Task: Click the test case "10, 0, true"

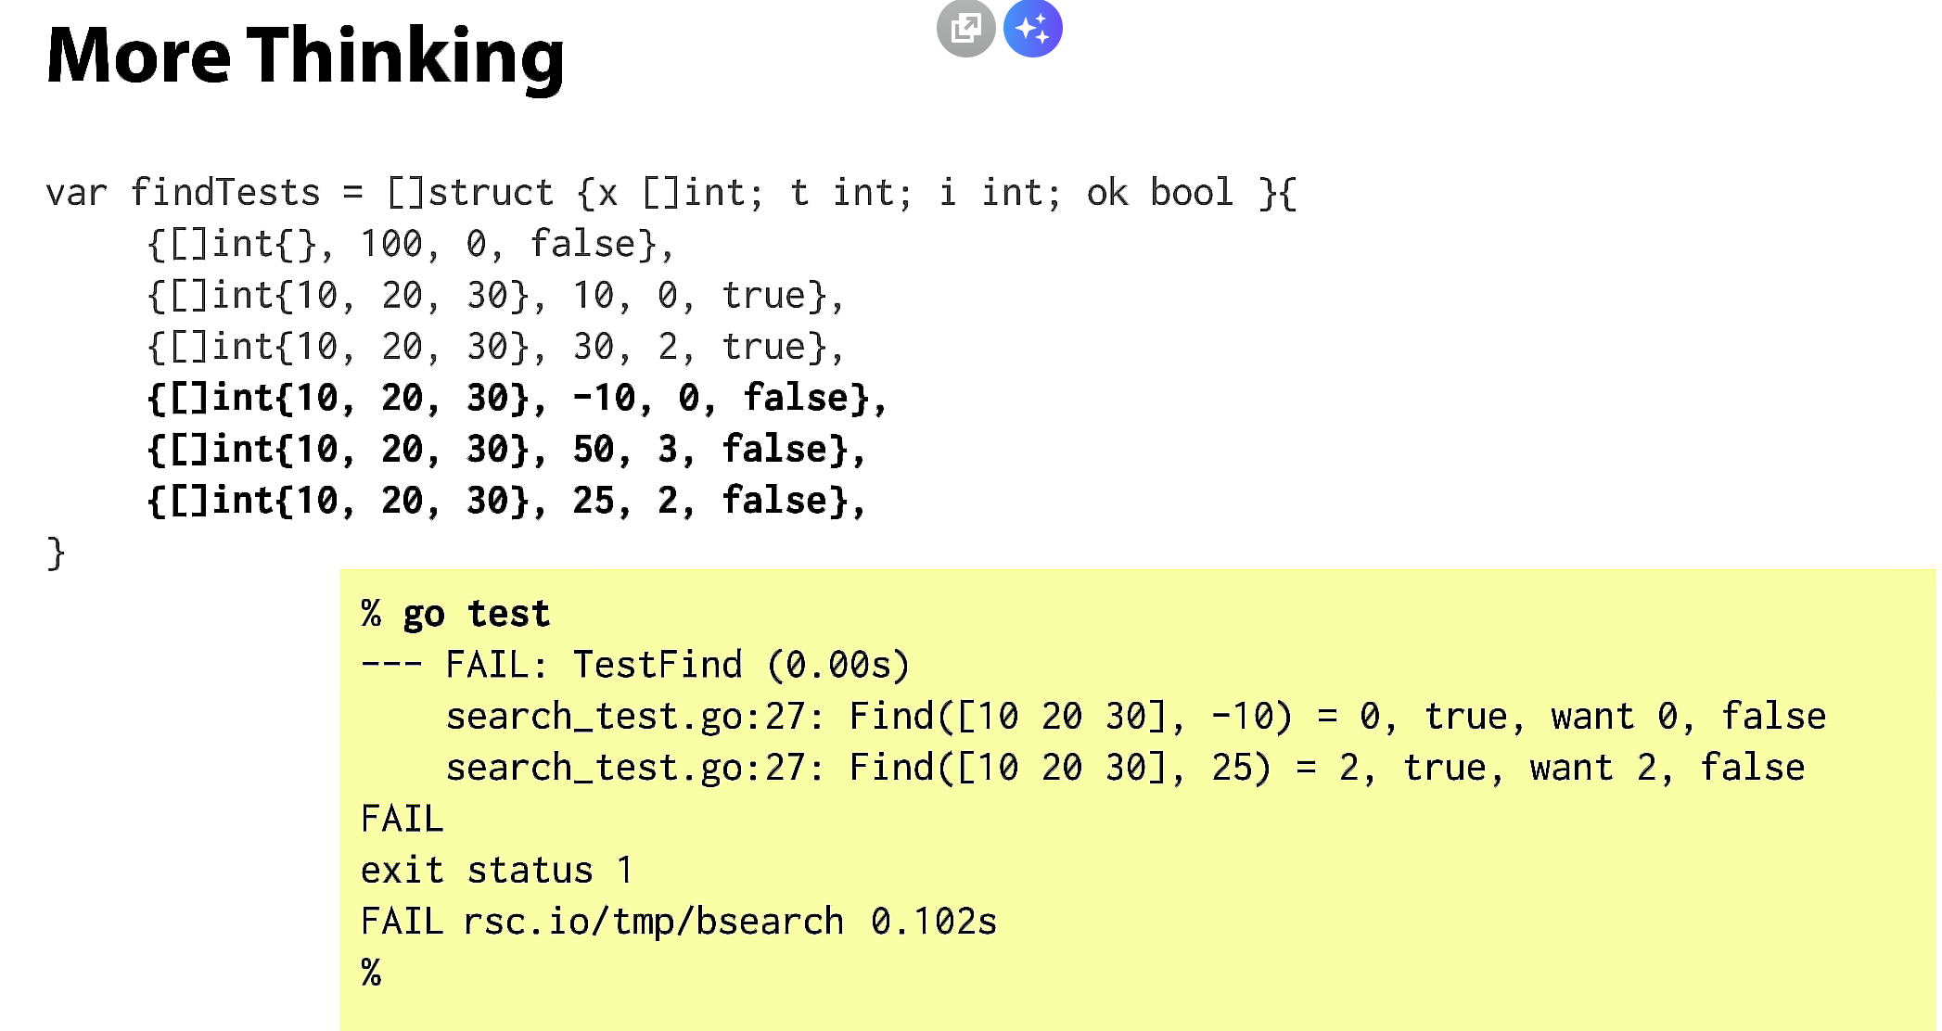Action: click(x=495, y=296)
